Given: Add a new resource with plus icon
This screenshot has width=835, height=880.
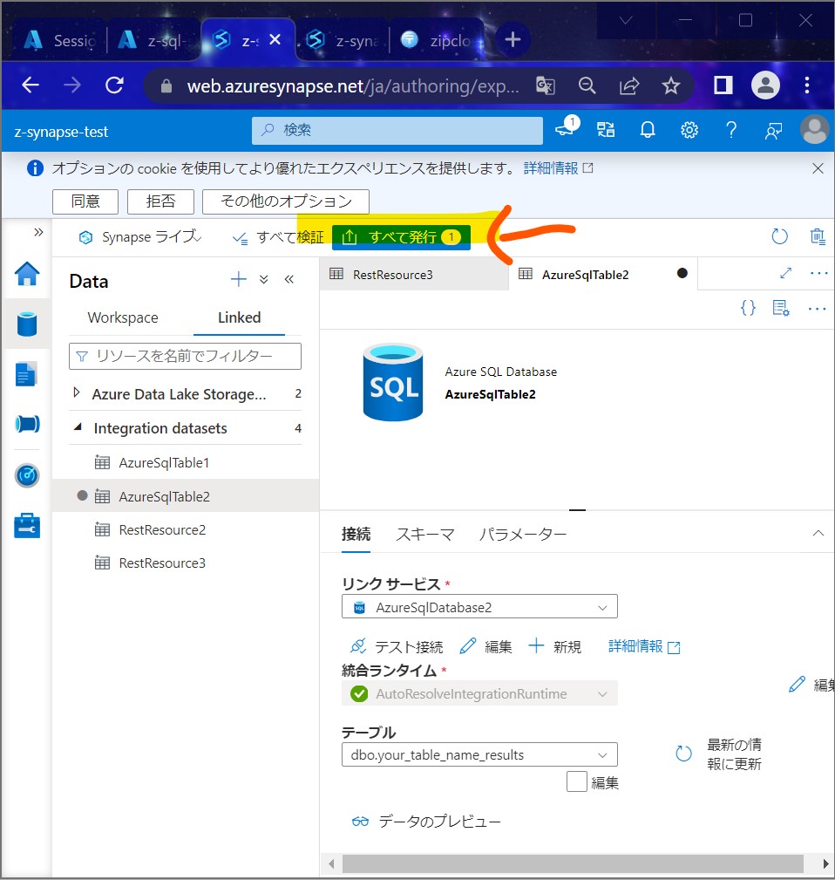Looking at the screenshot, I should click(238, 279).
